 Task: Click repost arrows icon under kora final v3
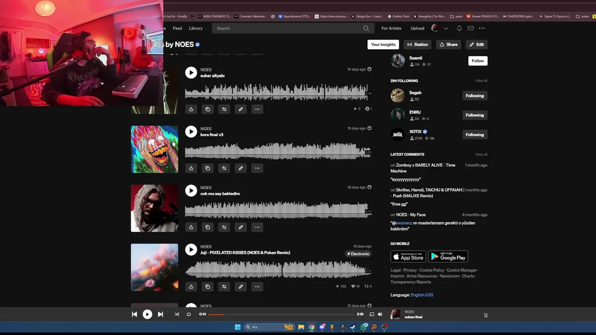point(224,168)
